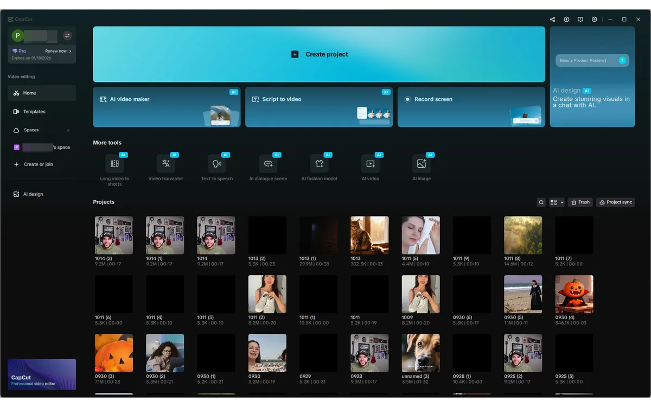Open the black thumbnail of project 1013 (2)
The height and width of the screenshot is (407, 651).
coord(267,236)
